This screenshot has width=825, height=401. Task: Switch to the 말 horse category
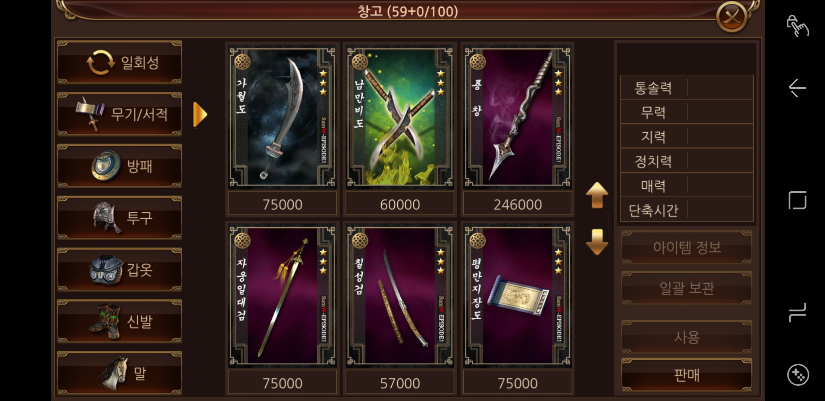pyautogui.click(x=119, y=373)
